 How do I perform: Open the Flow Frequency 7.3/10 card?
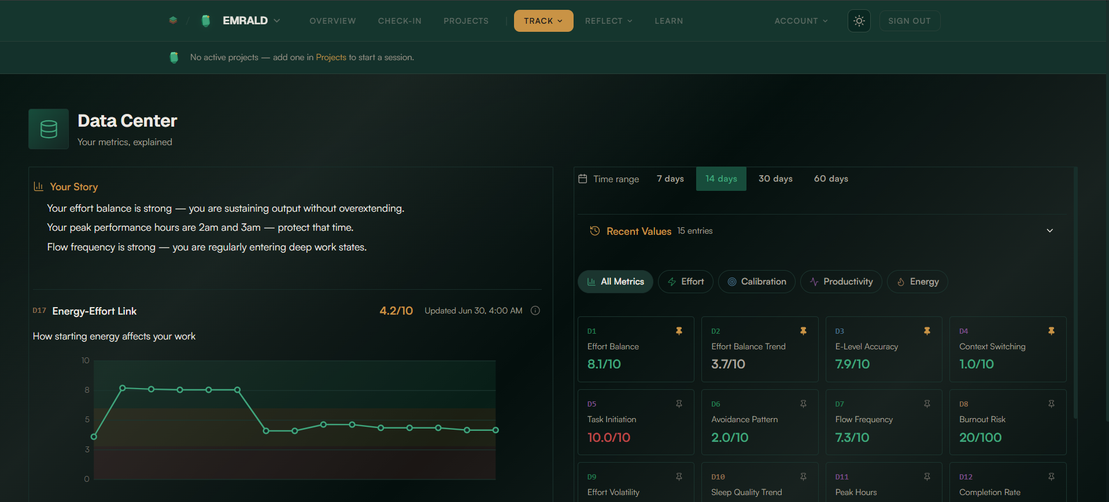[883, 422]
